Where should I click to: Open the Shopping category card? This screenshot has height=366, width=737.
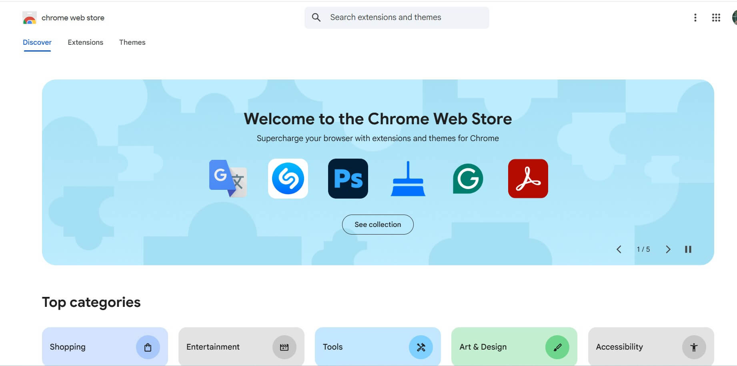pos(105,346)
